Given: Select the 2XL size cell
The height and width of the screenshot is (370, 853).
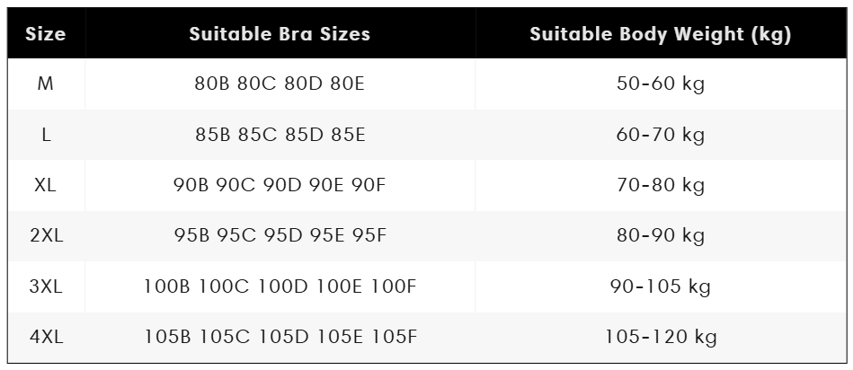Looking at the screenshot, I should click(46, 236).
